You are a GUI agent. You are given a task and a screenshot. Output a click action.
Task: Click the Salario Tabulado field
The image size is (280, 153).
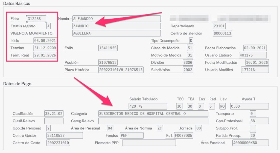tap(148, 106)
